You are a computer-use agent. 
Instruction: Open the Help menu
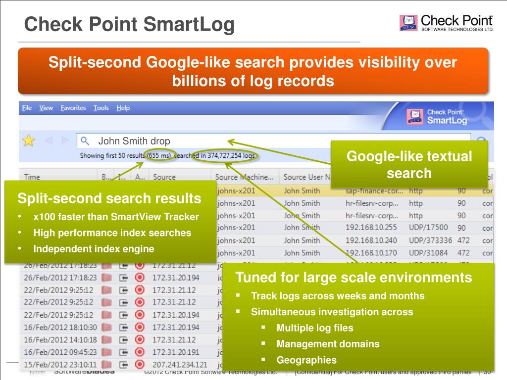tap(123, 108)
